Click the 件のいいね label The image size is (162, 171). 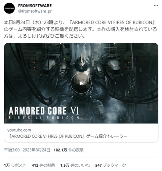[x=80, y=165]
